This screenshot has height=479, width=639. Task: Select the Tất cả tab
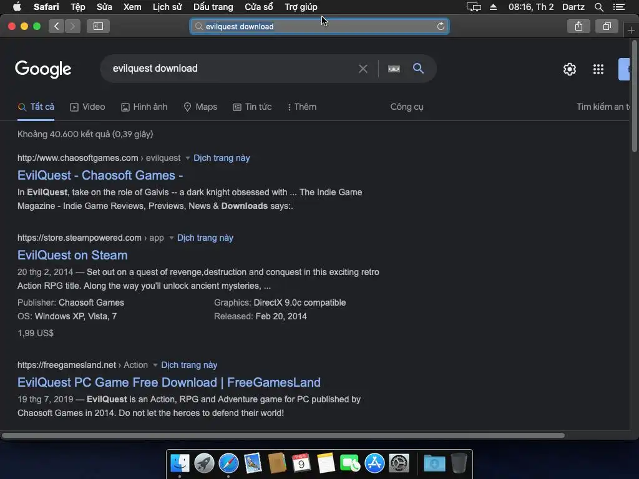(x=36, y=107)
